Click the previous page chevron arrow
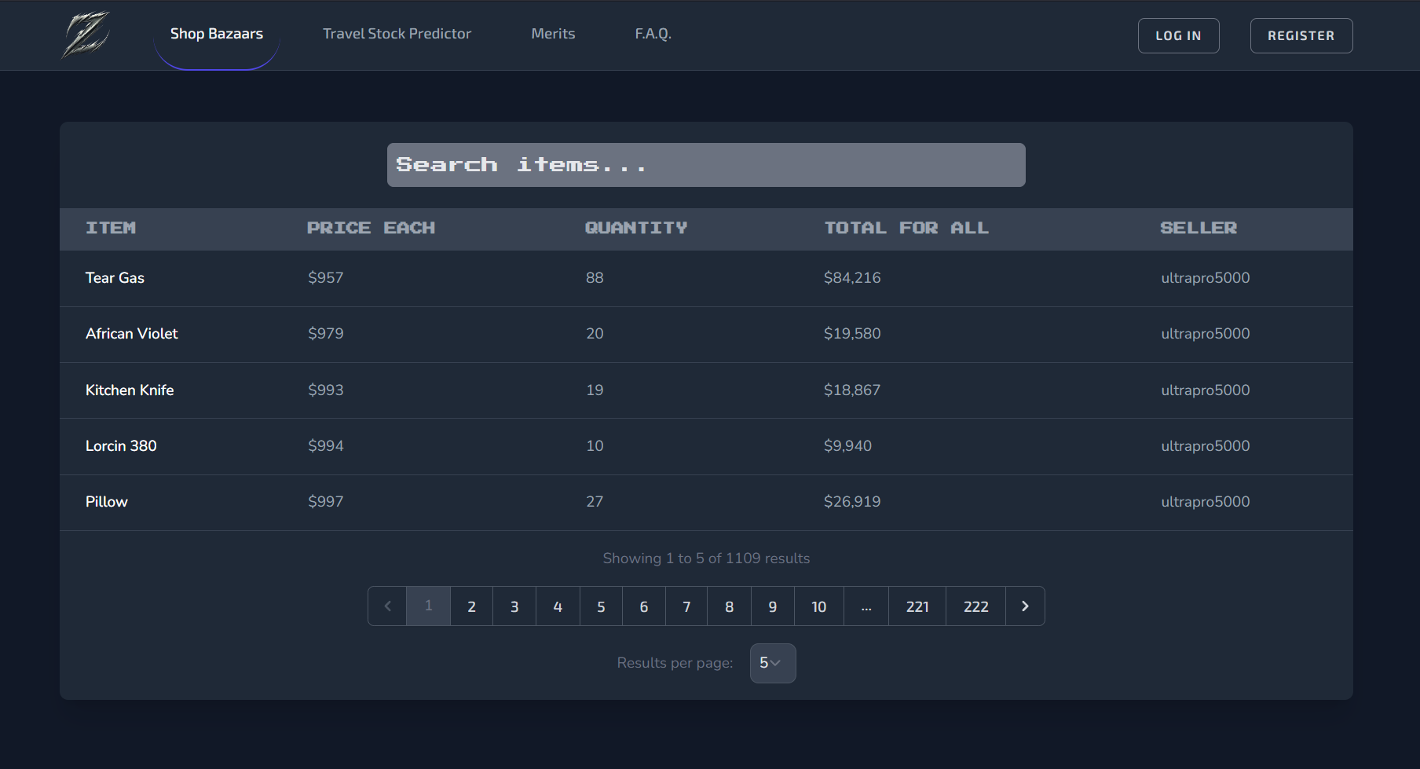 pos(387,606)
